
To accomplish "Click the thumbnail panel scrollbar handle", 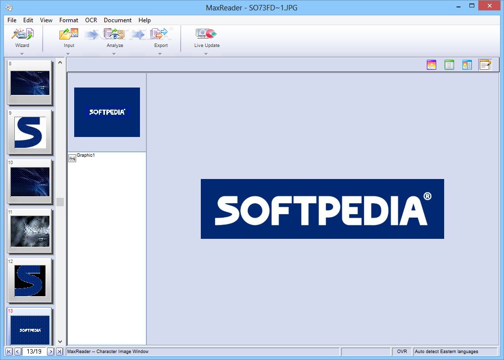I will pos(60,202).
